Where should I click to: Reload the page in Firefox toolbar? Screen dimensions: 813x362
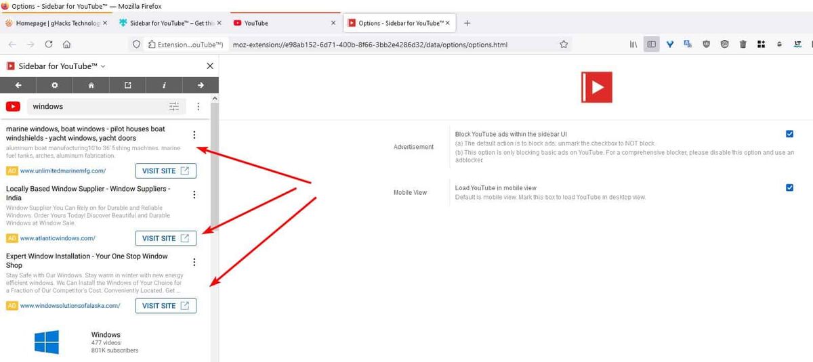click(x=49, y=44)
